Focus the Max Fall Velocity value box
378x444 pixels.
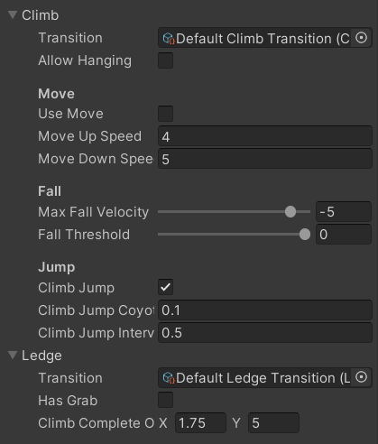tap(344, 212)
